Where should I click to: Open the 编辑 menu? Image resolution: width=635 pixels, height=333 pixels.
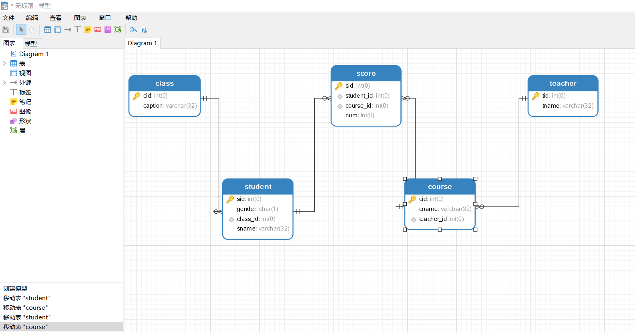(x=32, y=18)
